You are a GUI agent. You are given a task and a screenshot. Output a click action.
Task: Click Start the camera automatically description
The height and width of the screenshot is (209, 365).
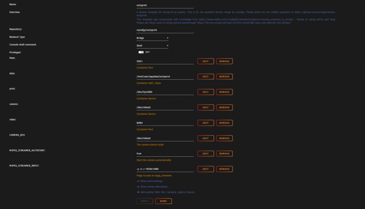[x=154, y=160]
